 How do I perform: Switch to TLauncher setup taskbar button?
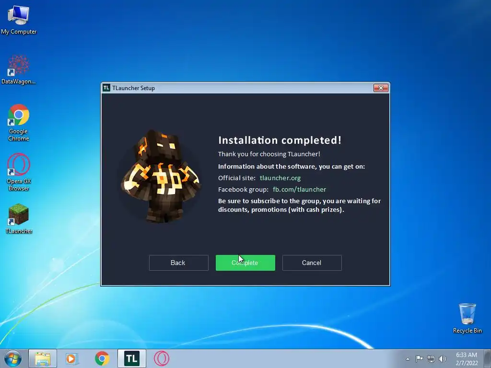[132, 358]
